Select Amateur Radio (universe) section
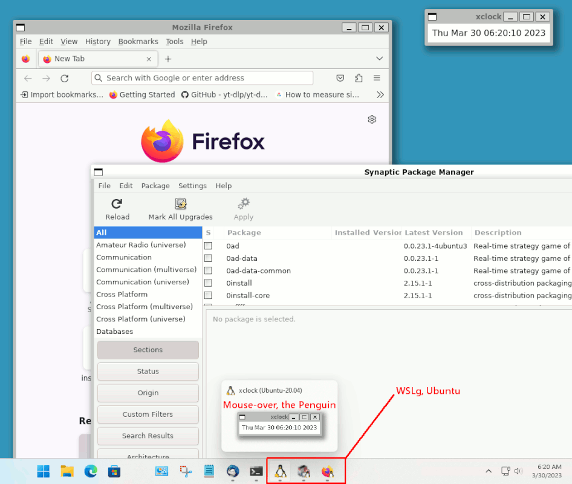Screen dimensions: 572x484 click(148, 245)
